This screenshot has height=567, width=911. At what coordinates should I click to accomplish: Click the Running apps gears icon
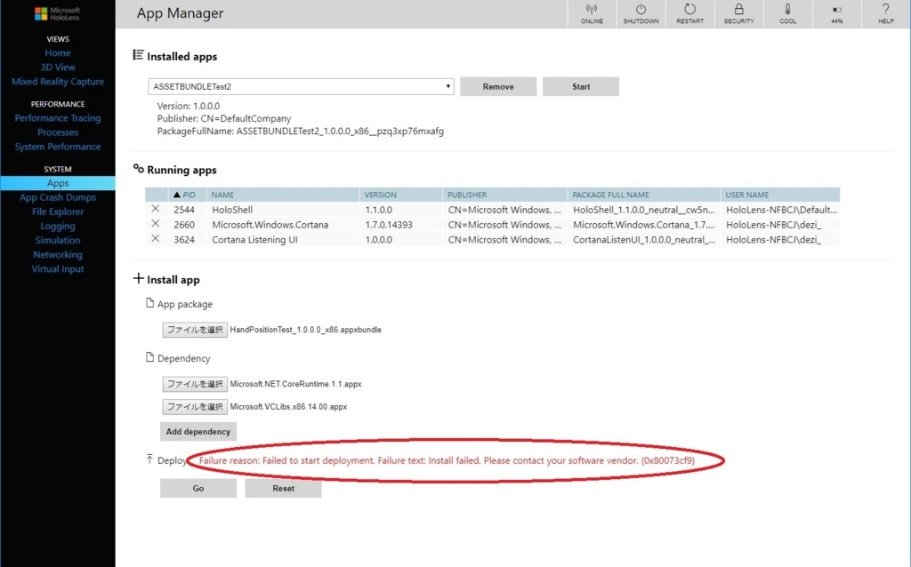pos(138,169)
